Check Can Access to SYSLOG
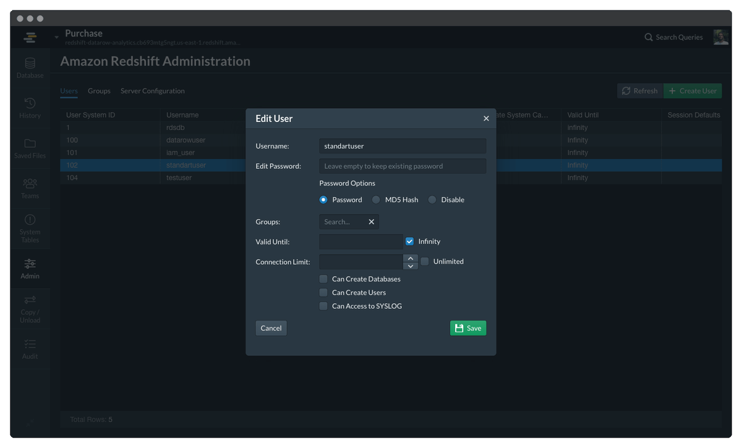Screen dimensions: 742x448 [x=323, y=306]
